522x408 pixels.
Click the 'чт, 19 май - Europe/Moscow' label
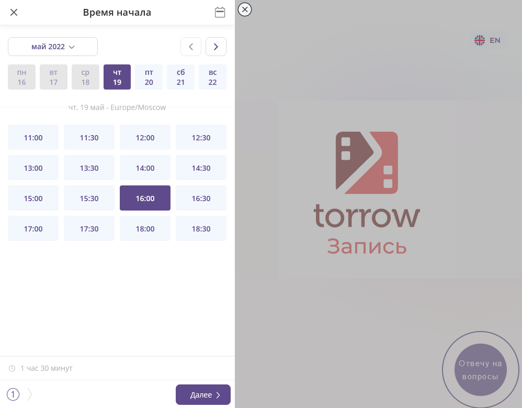(x=117, y=107)
